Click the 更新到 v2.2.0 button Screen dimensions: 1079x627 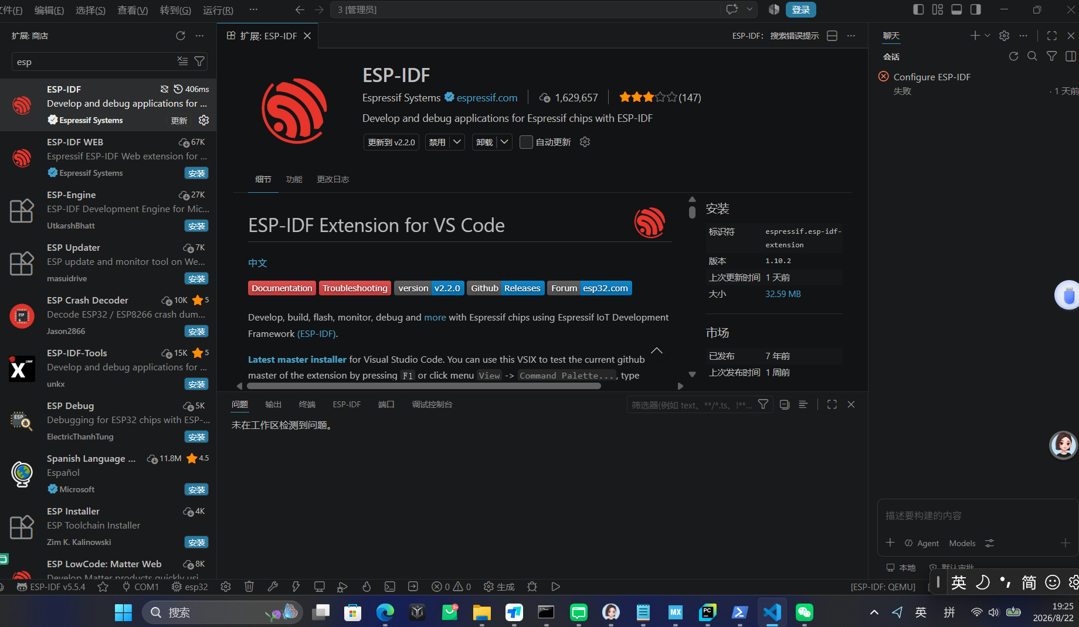coord(391,142)
